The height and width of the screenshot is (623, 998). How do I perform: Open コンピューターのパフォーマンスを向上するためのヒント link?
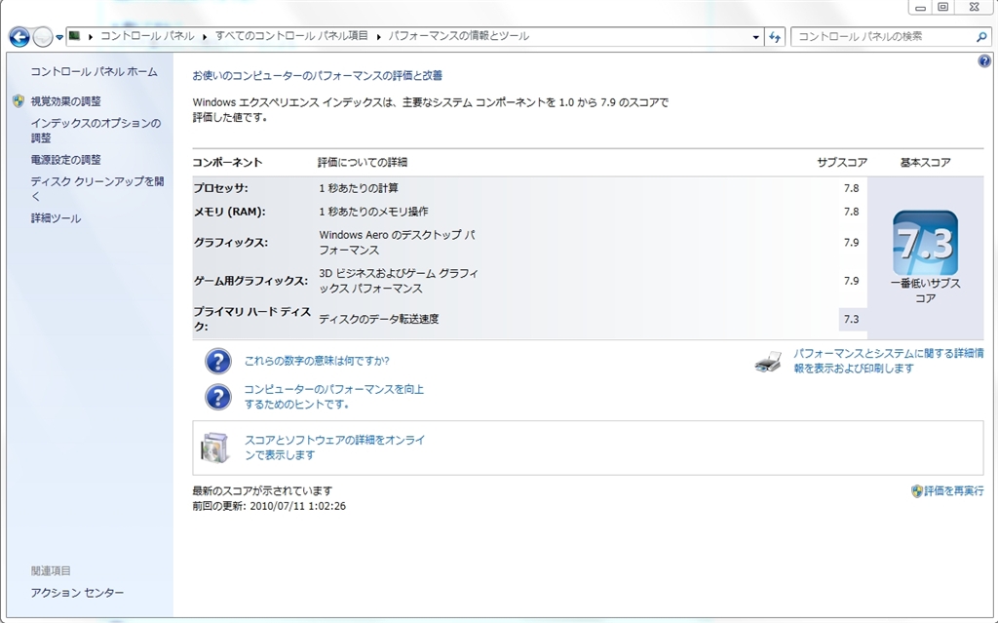[333, 397]
